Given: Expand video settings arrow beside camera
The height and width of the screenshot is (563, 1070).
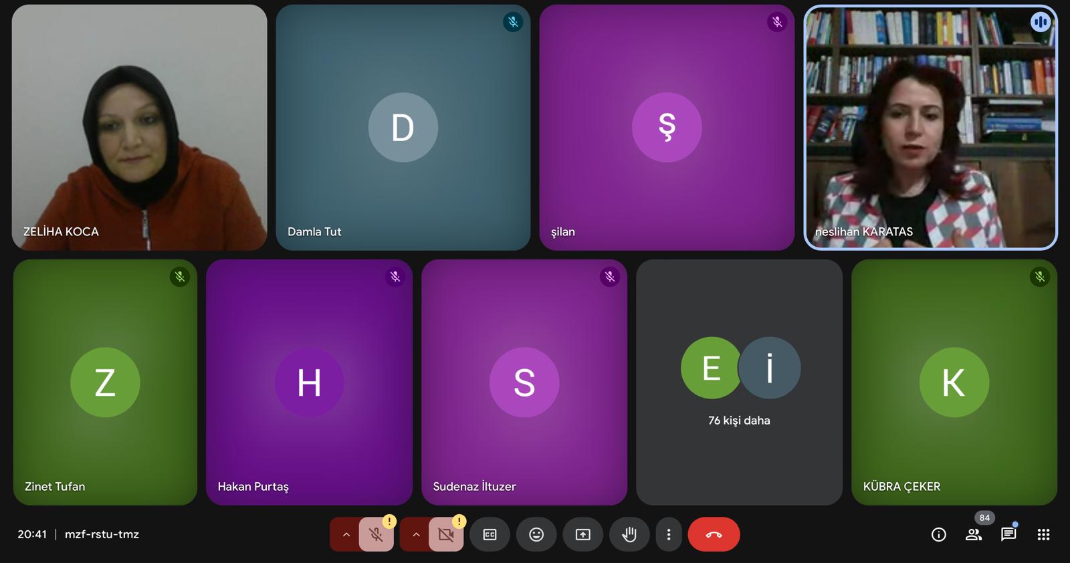Looking at the screenshot, I should [416, 534].
